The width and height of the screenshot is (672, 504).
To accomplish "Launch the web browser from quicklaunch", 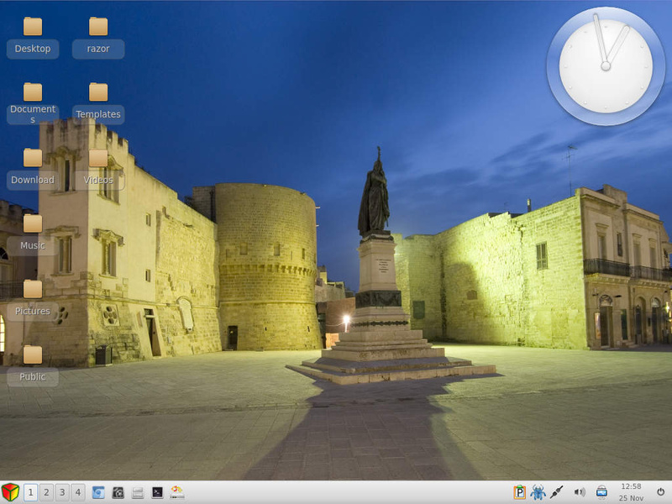I will coord(98,492).
